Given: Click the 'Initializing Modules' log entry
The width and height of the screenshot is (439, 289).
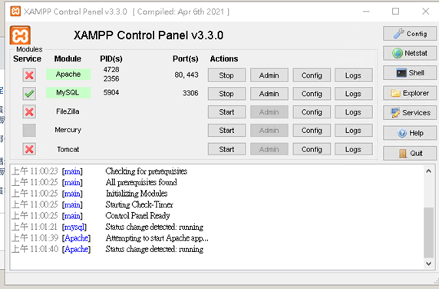Looking at the screenshot, I should tap(137, 194).
